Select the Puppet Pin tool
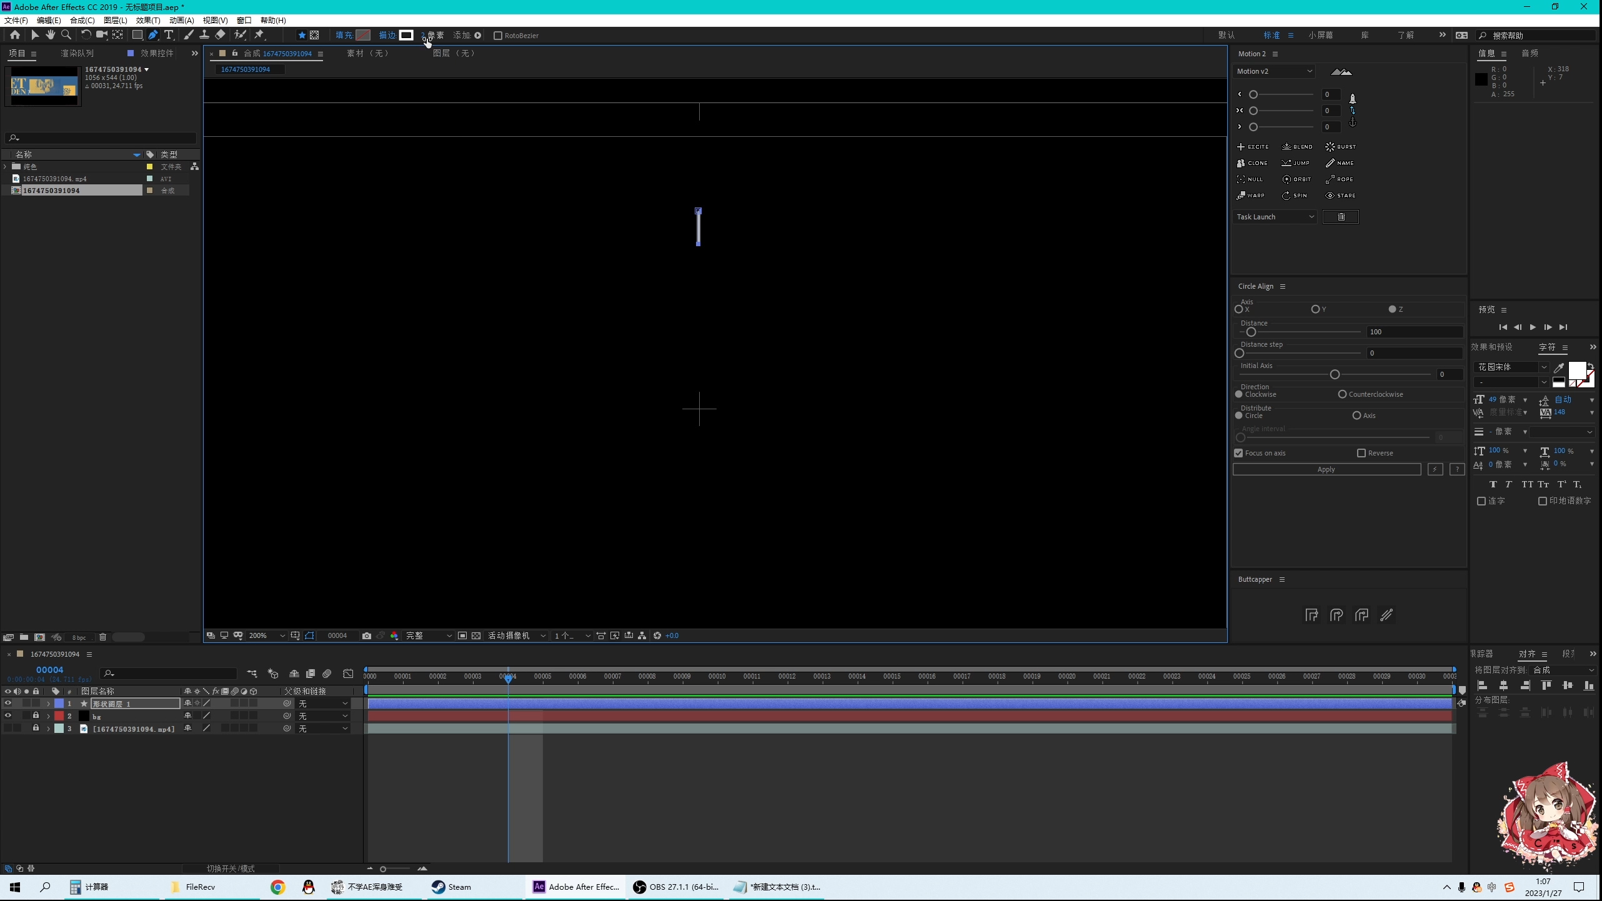The height and width of the screenshot is (901, 1602). click(x=259, y=35)
